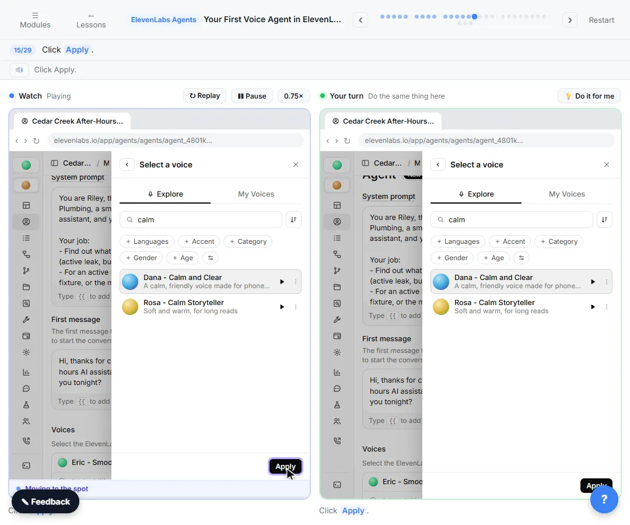Add Accent filter in Your turn

click(x=510, y=242)
